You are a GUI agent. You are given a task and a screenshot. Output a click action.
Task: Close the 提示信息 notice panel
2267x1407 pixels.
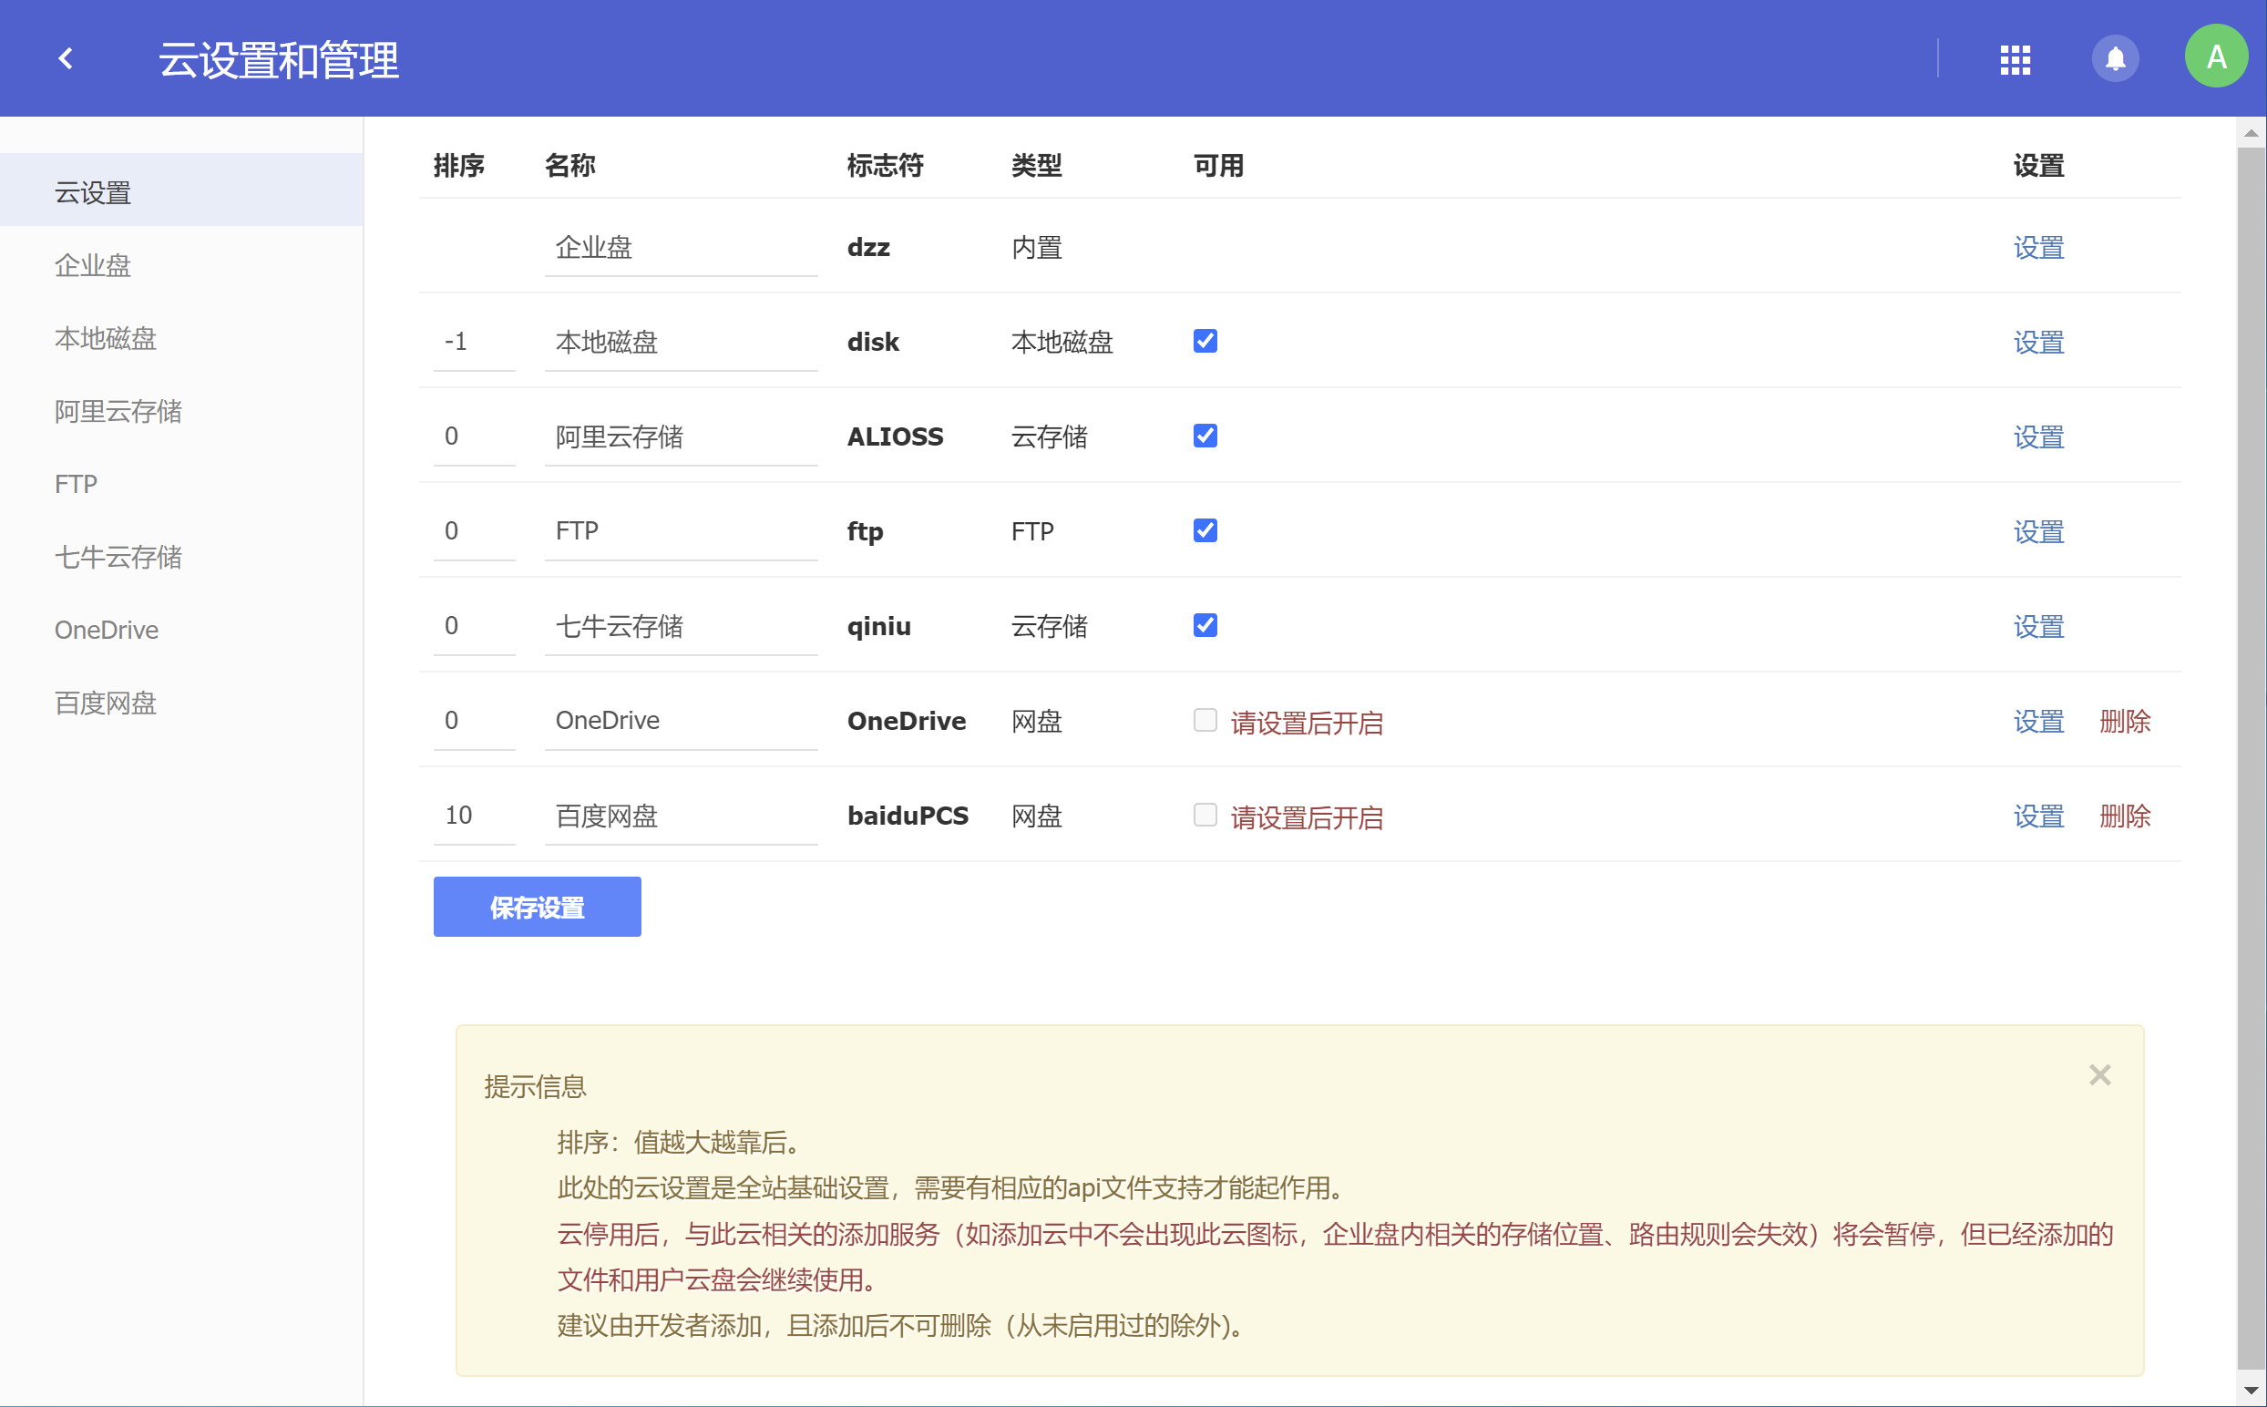tap(2098, 1074)
